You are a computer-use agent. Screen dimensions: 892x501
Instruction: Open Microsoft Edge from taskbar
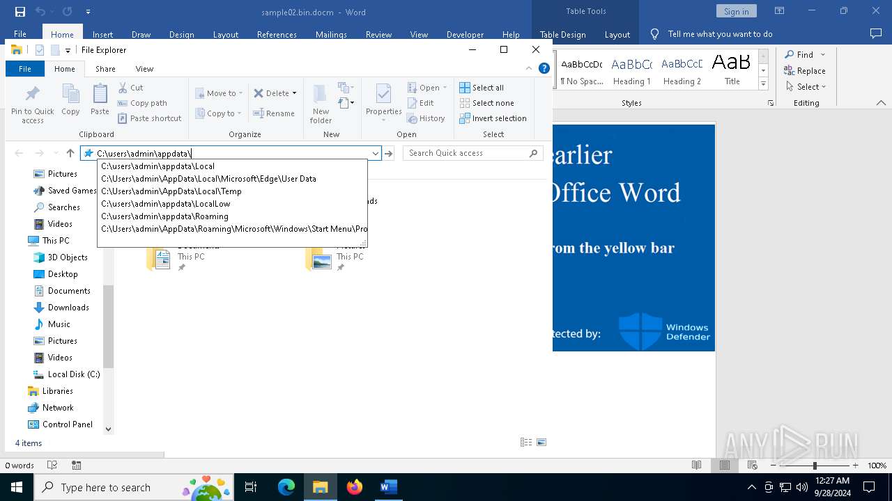tap(286, 487)
